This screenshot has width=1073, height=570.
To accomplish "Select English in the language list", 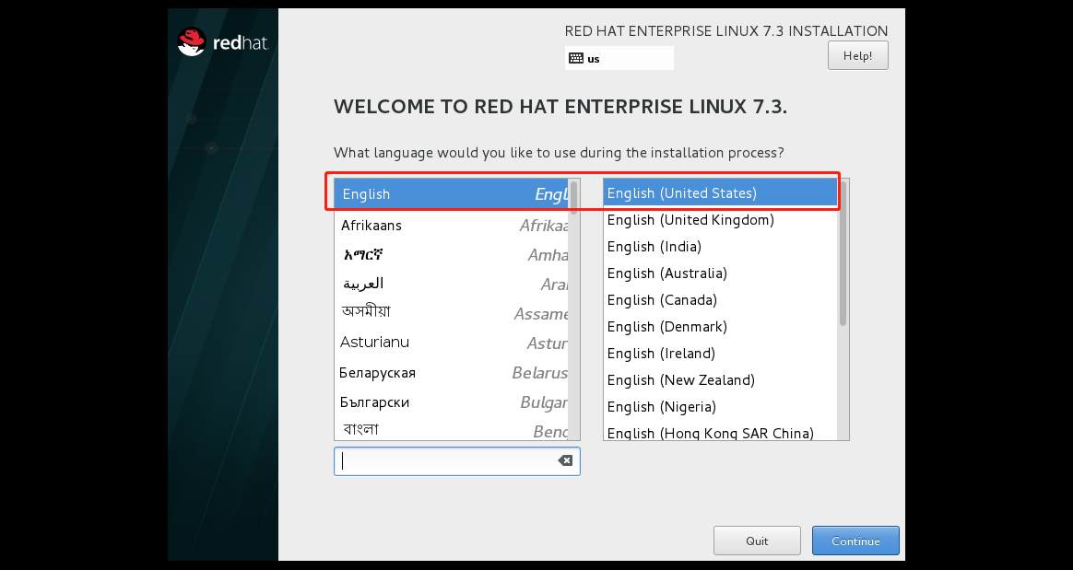I will pyautogui.click(x=451, y=194).
